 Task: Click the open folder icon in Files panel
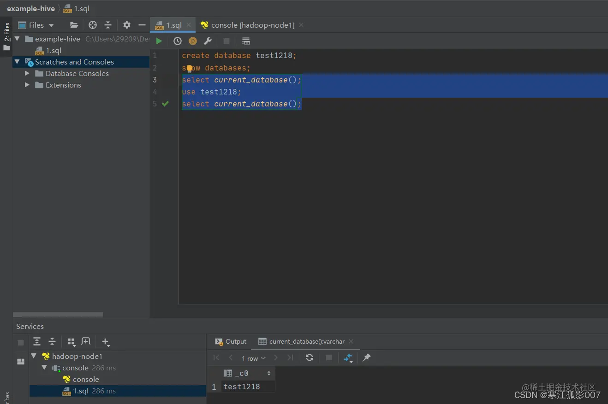(74, 25)
